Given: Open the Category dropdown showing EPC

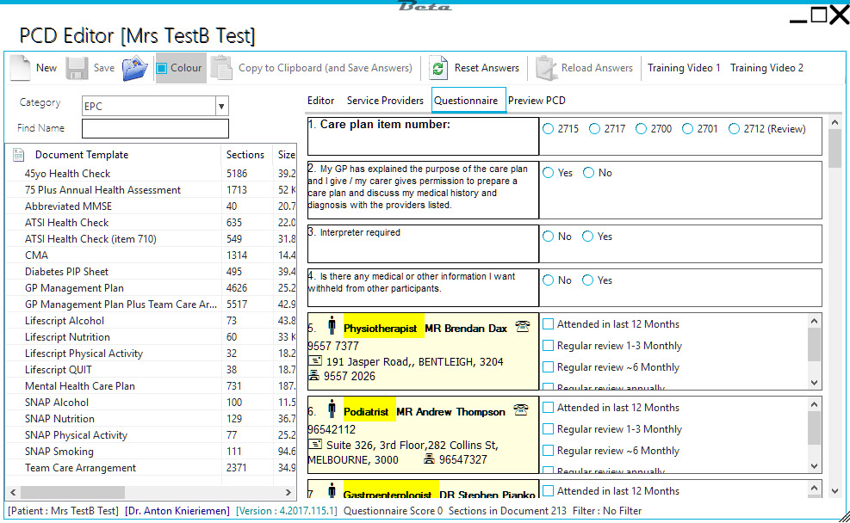Looking at the screenshot, I should 221,106.
